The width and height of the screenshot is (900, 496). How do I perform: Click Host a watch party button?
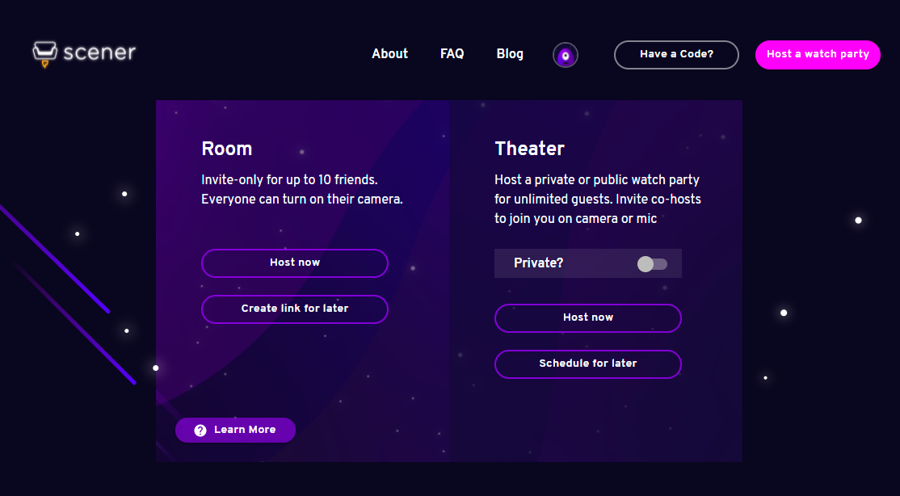(x=818, y=55)
